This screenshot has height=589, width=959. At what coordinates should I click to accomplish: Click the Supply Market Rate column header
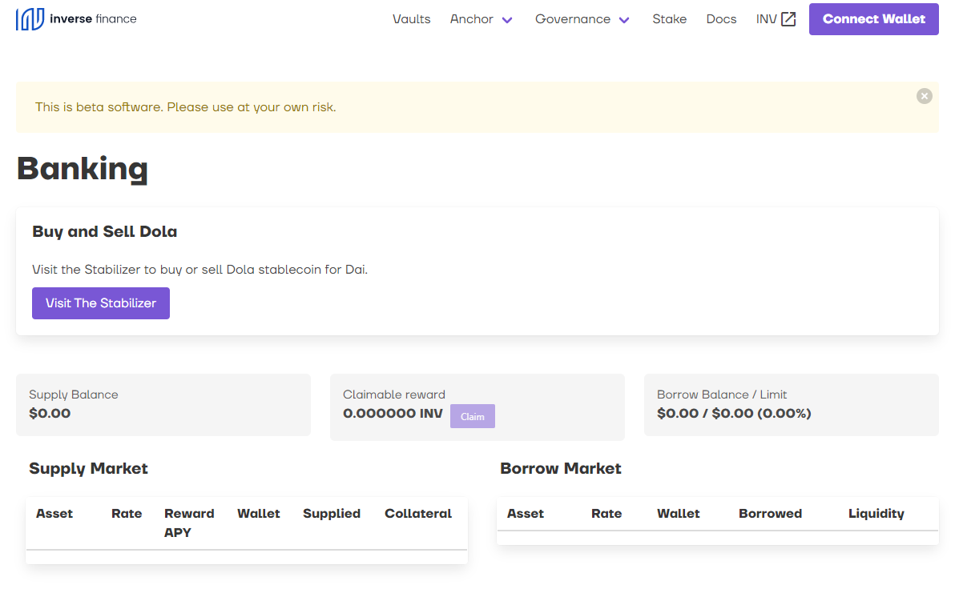(127, 514)
